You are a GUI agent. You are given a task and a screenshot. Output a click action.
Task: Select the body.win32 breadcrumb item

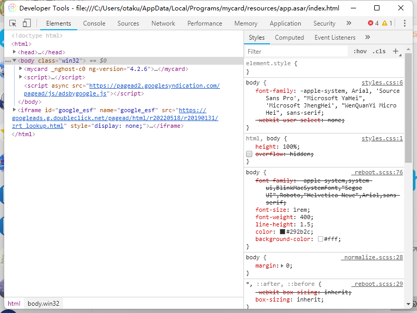(x=43, y=304)
